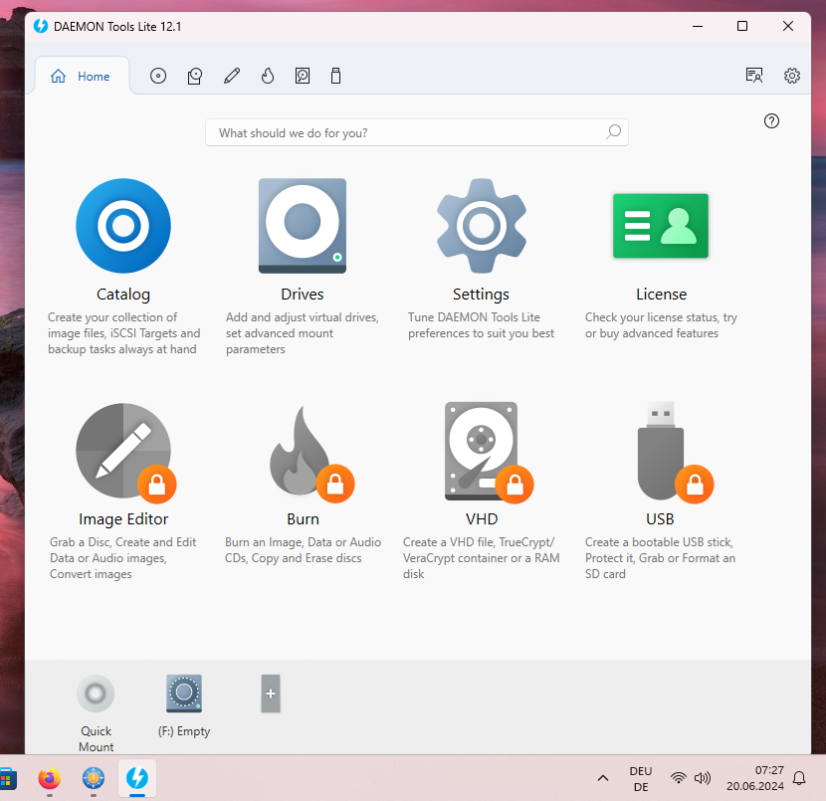Open the VHD hard disk toolbar icon
This screenshot has height=801, width=826.
click(303, 76)
